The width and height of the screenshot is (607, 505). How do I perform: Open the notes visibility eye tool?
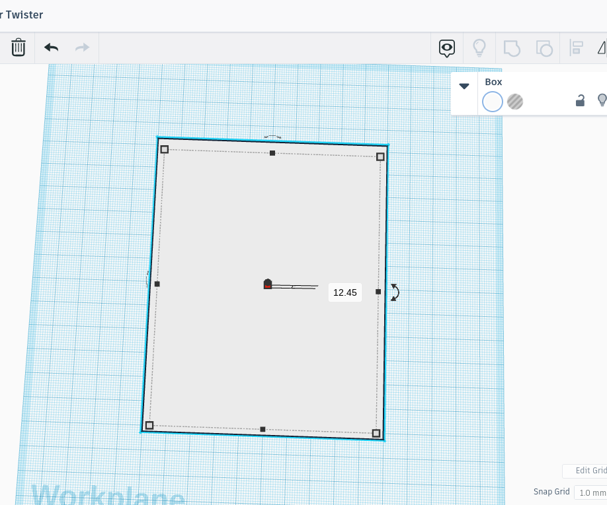point(447,48)
